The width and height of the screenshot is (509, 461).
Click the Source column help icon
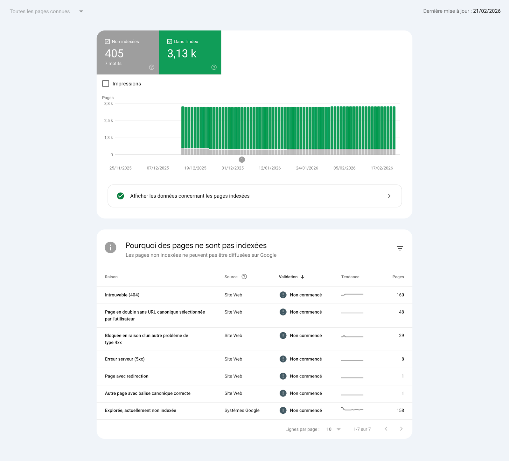[244, 277]
